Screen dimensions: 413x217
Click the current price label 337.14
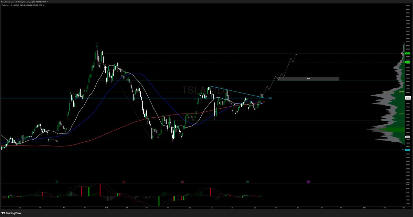click(x=408, y=97)
